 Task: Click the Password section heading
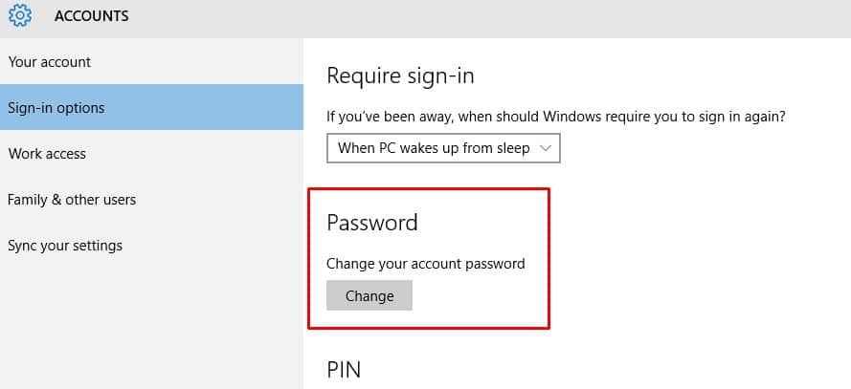click(372, 223)
